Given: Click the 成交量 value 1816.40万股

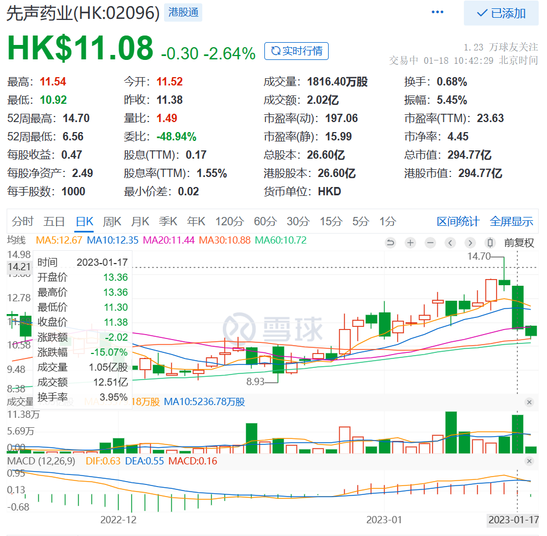Looking at the screenshot, I should pos(338,82).
